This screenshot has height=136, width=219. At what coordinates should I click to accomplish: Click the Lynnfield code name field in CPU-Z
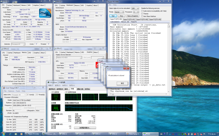pos(18,12)
